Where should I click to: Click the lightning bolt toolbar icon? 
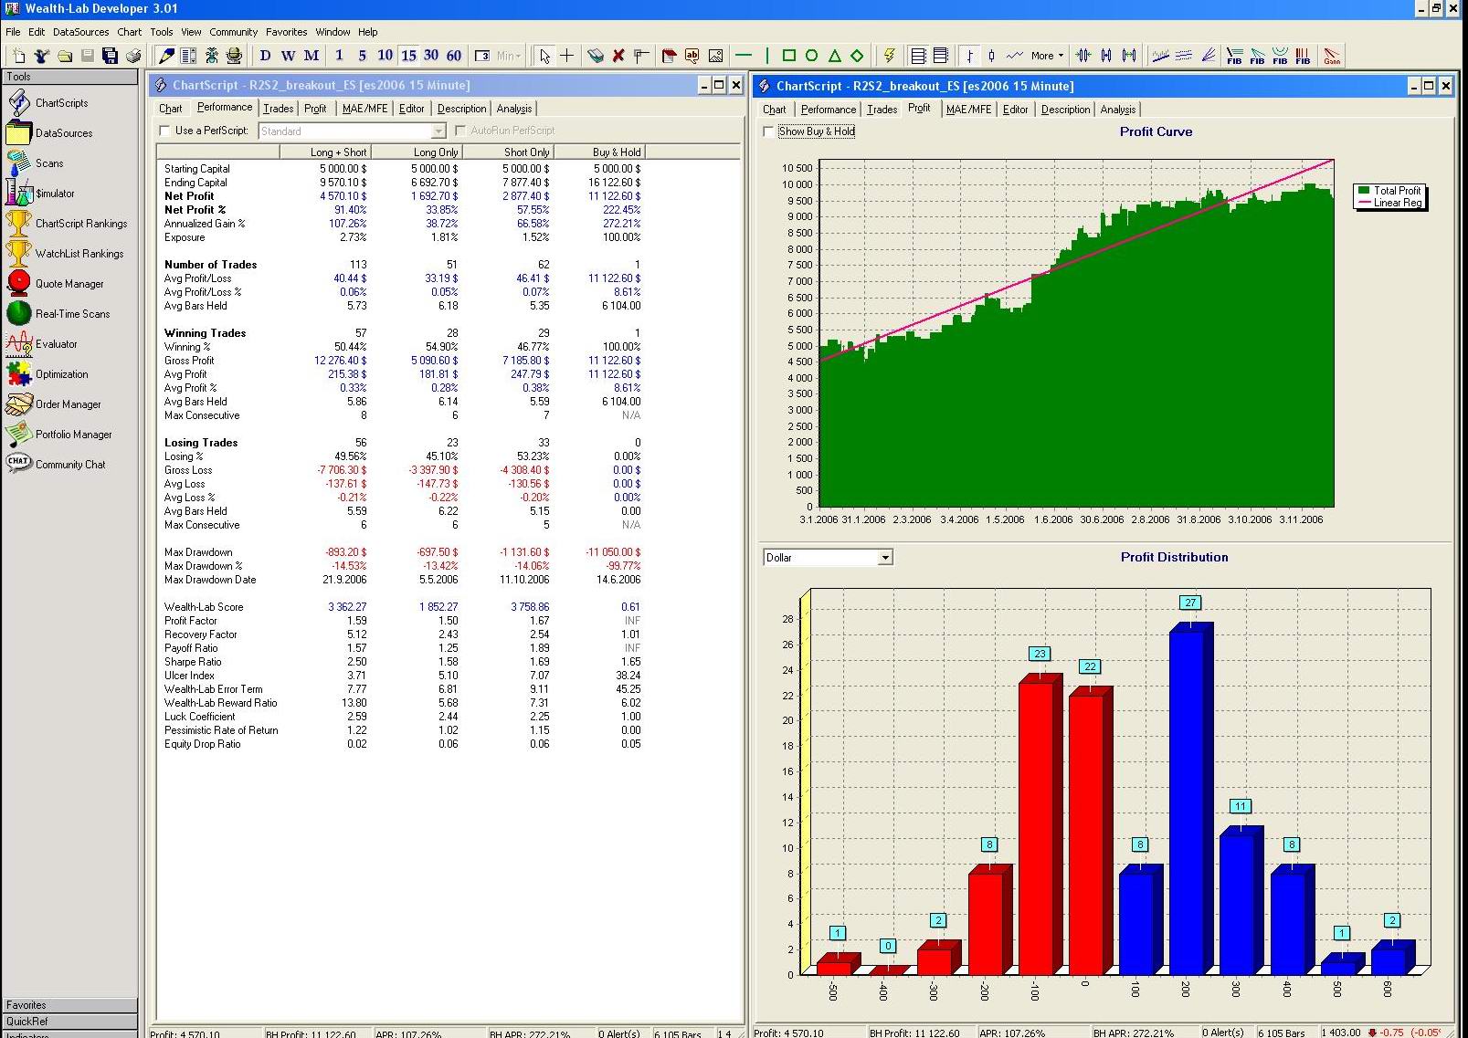(x=889, y=56)
